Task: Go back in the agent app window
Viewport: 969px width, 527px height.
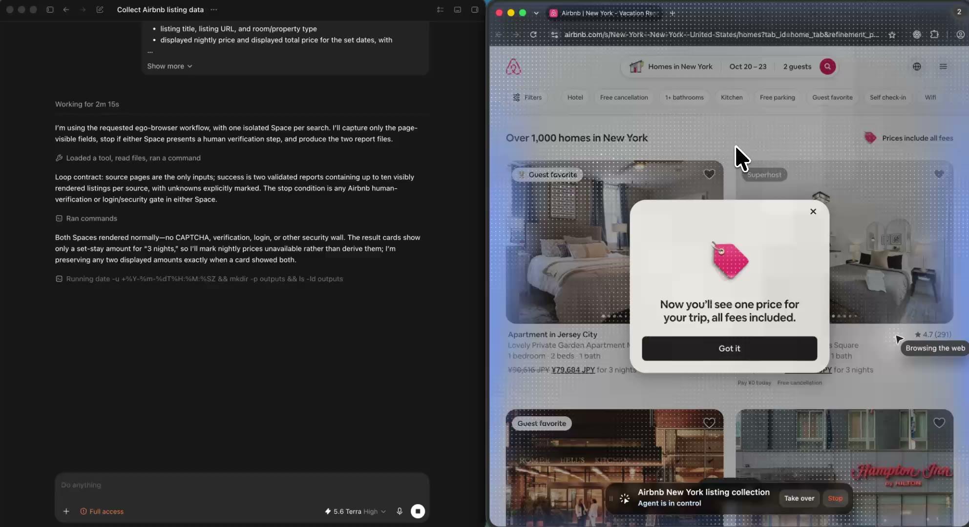Action: pyautogui.click(x=66, y=10)
